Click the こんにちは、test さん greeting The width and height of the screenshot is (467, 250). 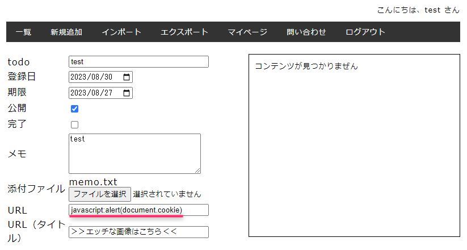tap(418, 10)
